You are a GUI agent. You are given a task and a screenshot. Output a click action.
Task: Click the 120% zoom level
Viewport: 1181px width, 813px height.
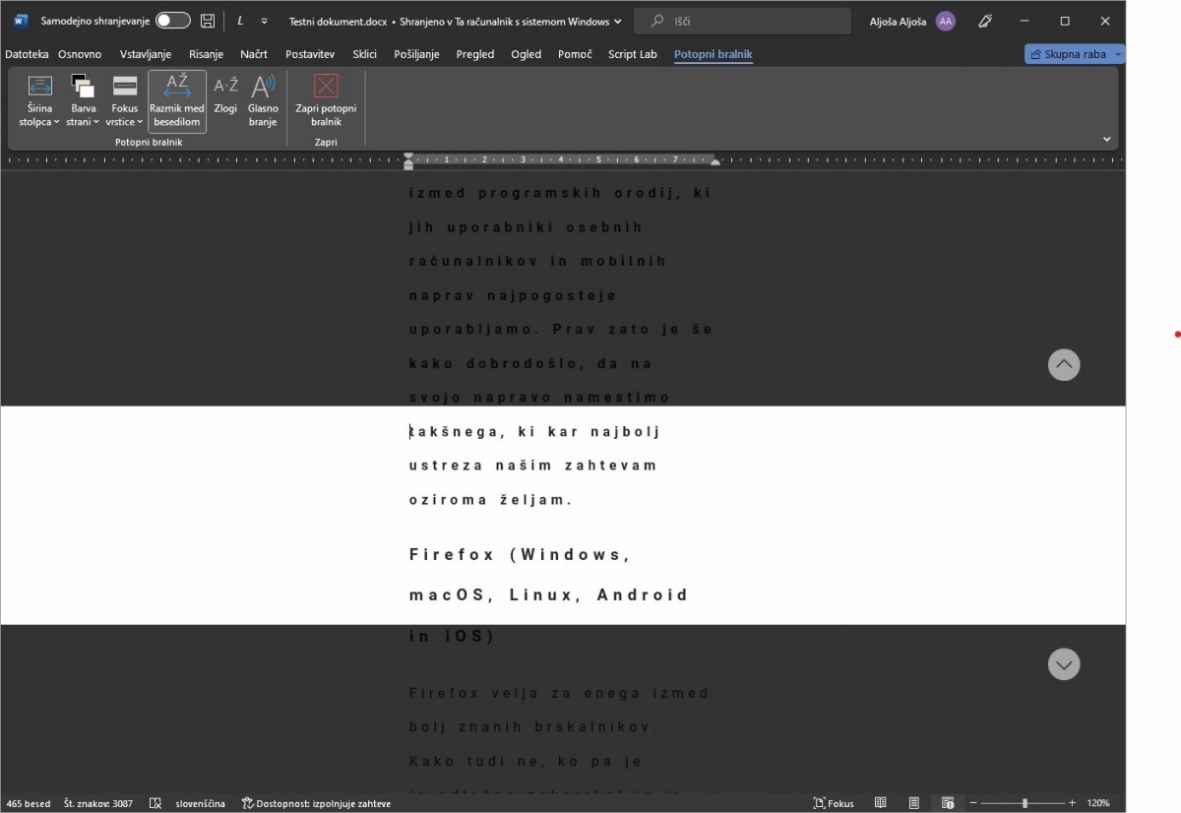tap(1098, 803)
